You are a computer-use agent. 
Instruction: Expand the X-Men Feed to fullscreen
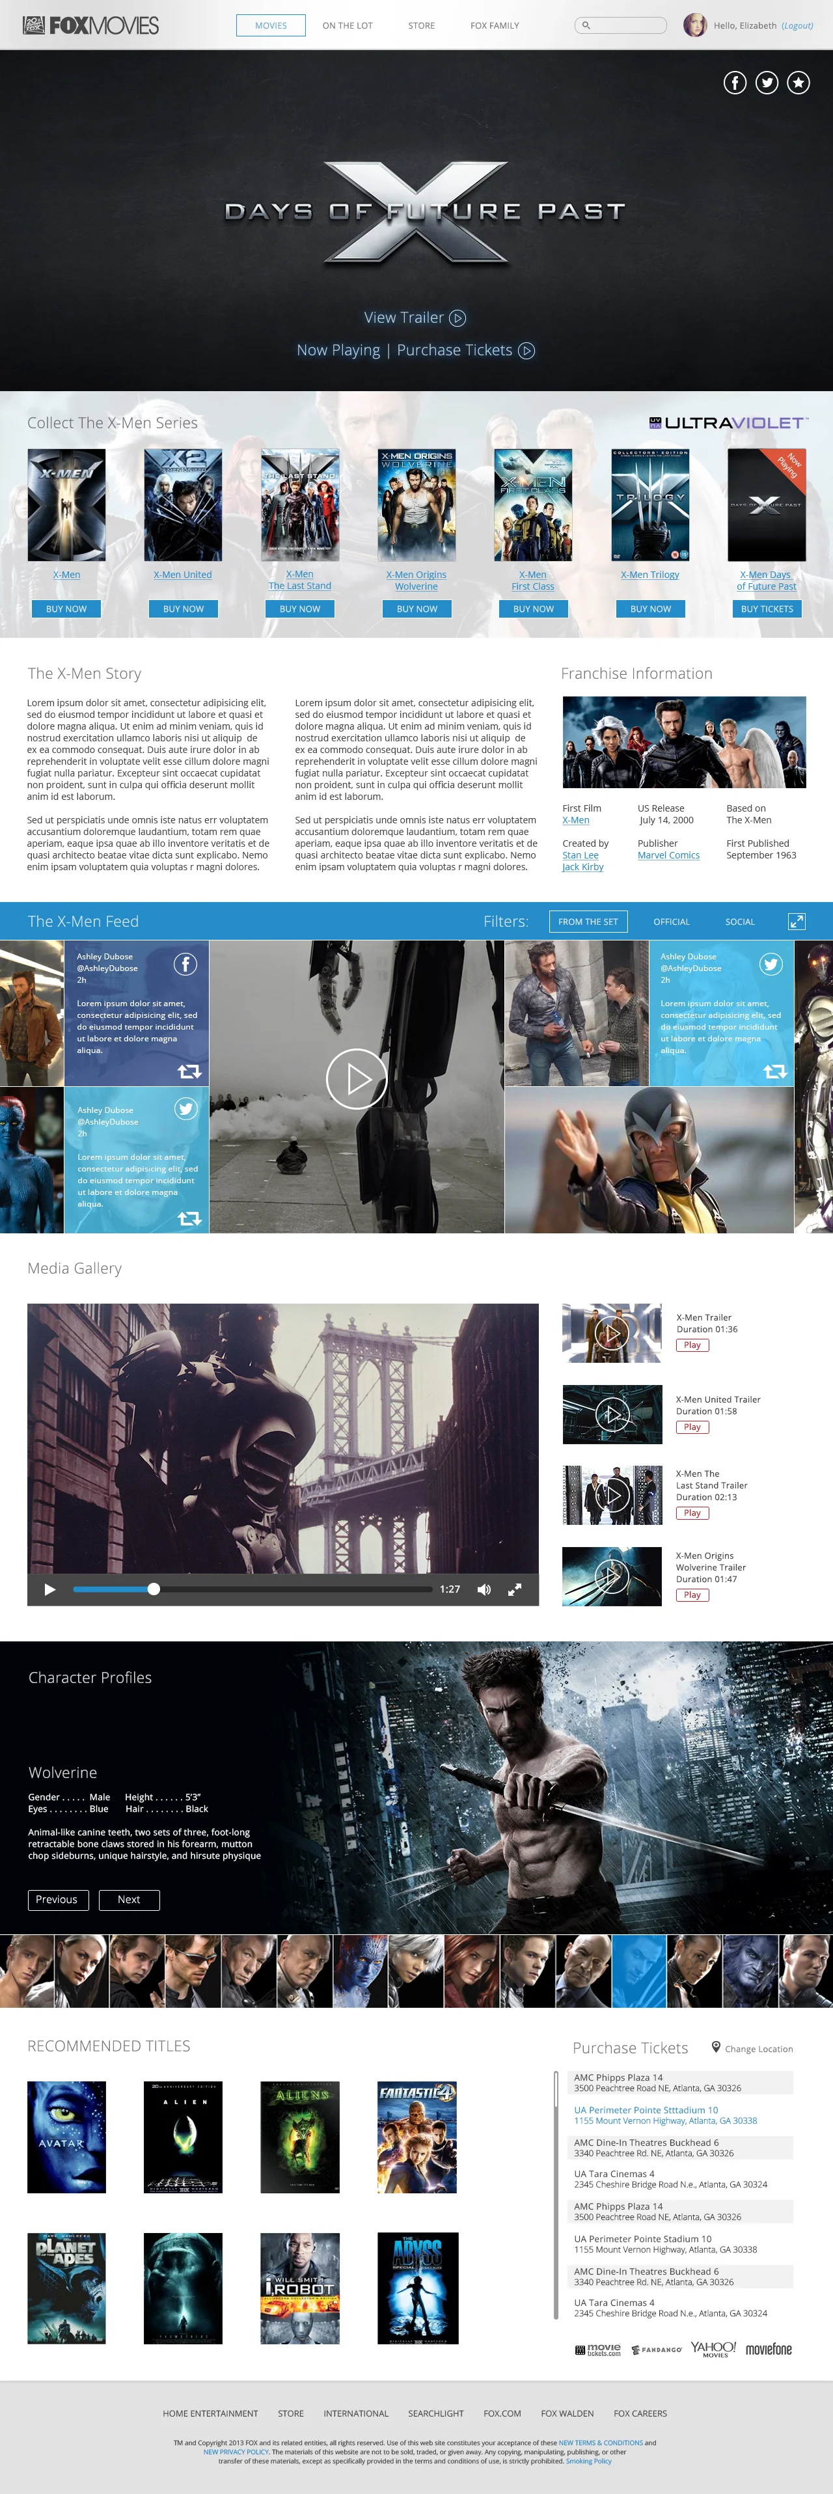[x=796, y=921]
